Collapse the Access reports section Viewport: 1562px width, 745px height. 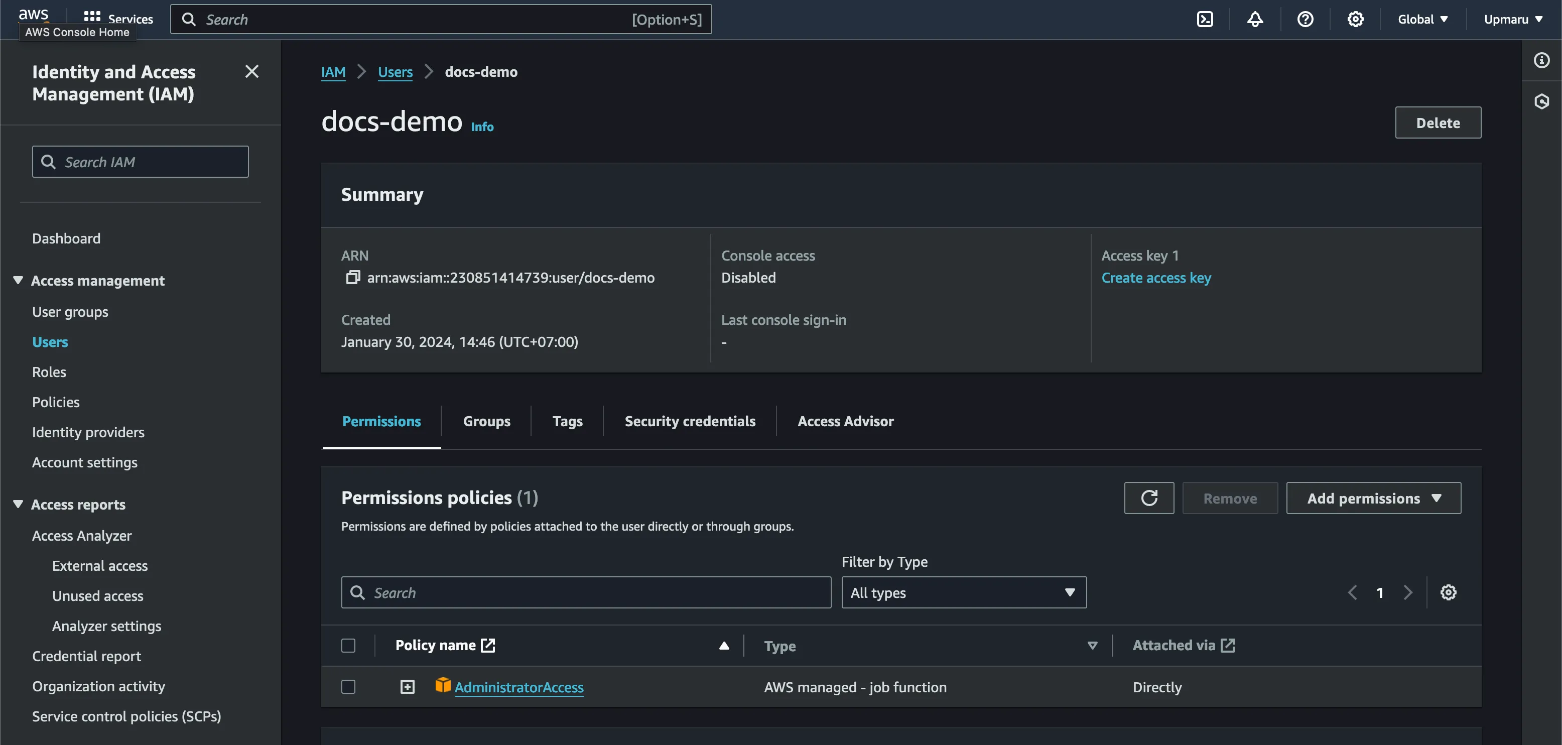[18, 504]
